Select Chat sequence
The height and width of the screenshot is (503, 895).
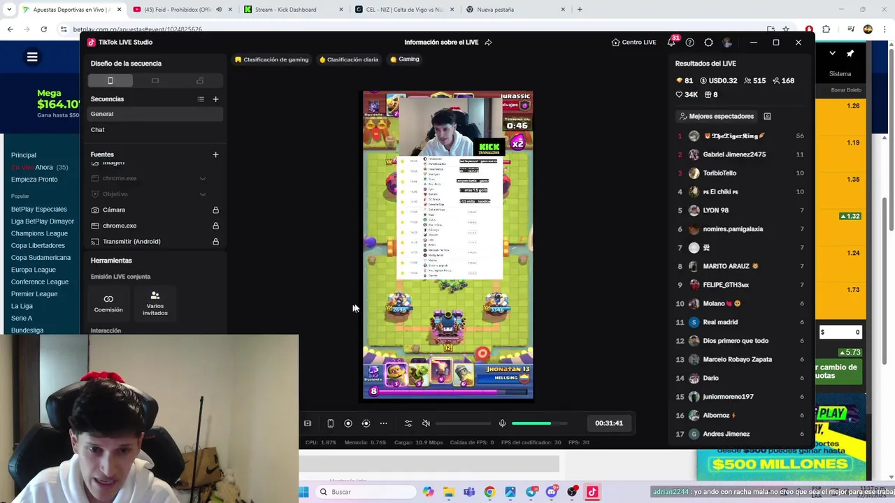point(155,130)
